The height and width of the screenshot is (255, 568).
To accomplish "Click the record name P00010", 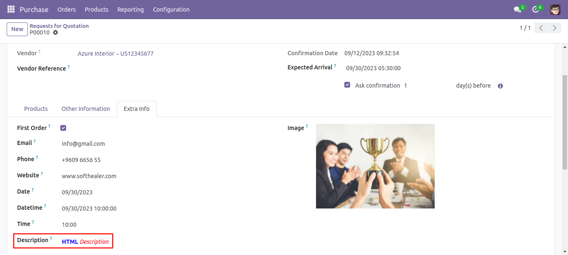I will point(40,32).
